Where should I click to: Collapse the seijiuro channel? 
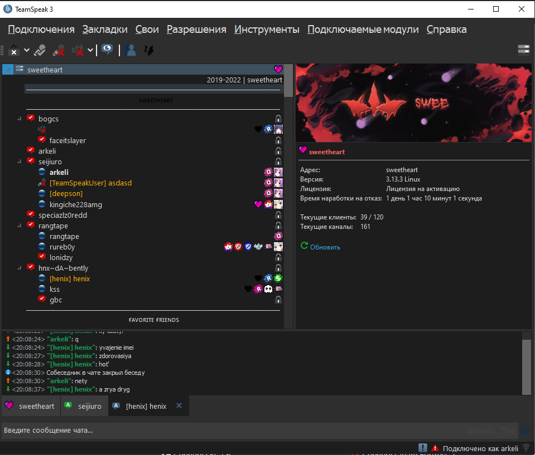(20, 162)
